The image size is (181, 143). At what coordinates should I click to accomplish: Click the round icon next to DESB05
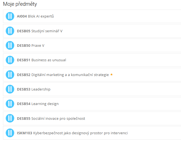[x=10, y=31]
